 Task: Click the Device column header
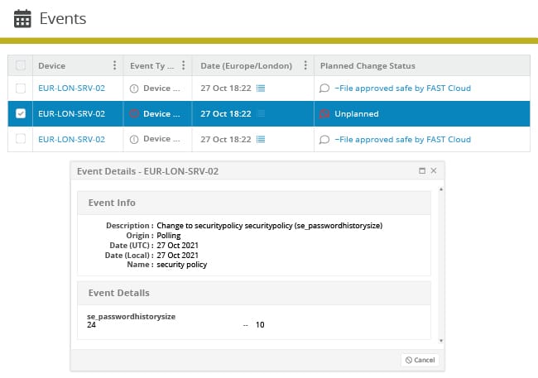[52, 65]
